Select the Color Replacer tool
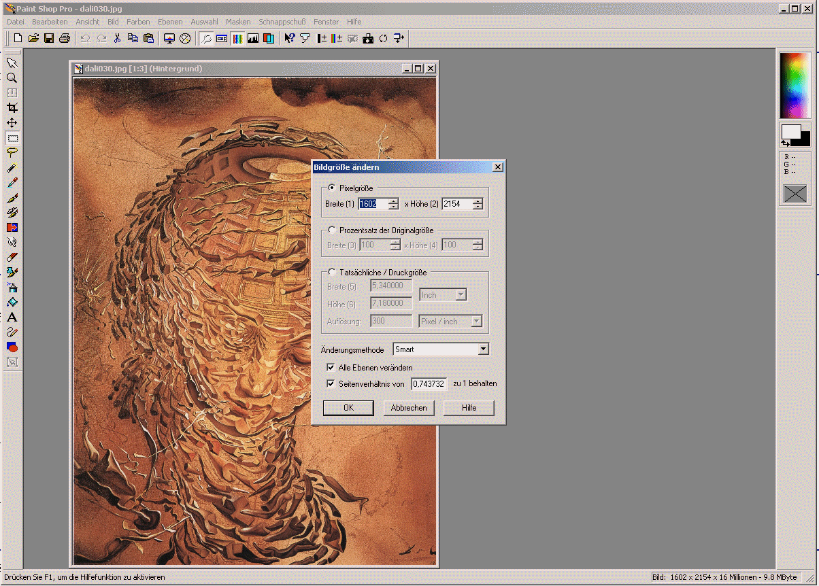The width and height of the screenshot is (819, 586). (x=12, y=227)
